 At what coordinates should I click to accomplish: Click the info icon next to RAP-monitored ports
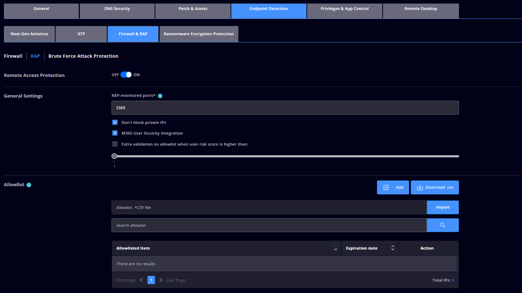point(160,96)
